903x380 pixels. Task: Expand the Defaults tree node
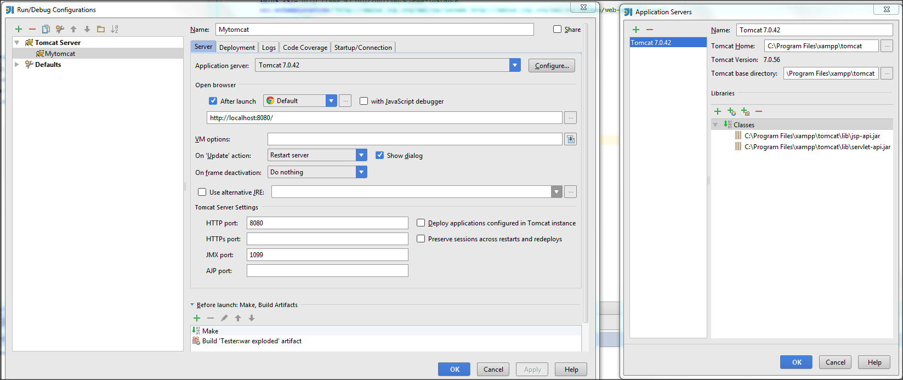point(17,65)
